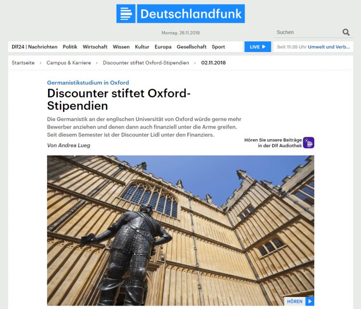Open the Gesellschaft menu item
The width and height of the screenshot is (361, 309).
[192, 47]
